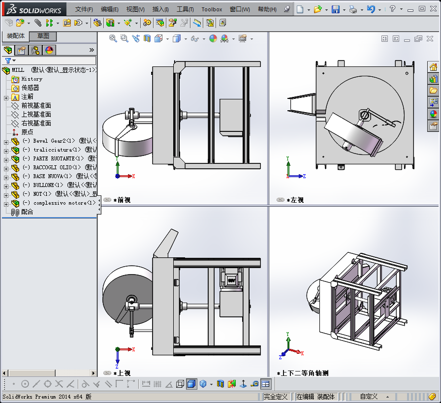Expand the PARTE RUOTANTE<1> component node
Screen dimensions: 441x403
click(x=6, y=160)
